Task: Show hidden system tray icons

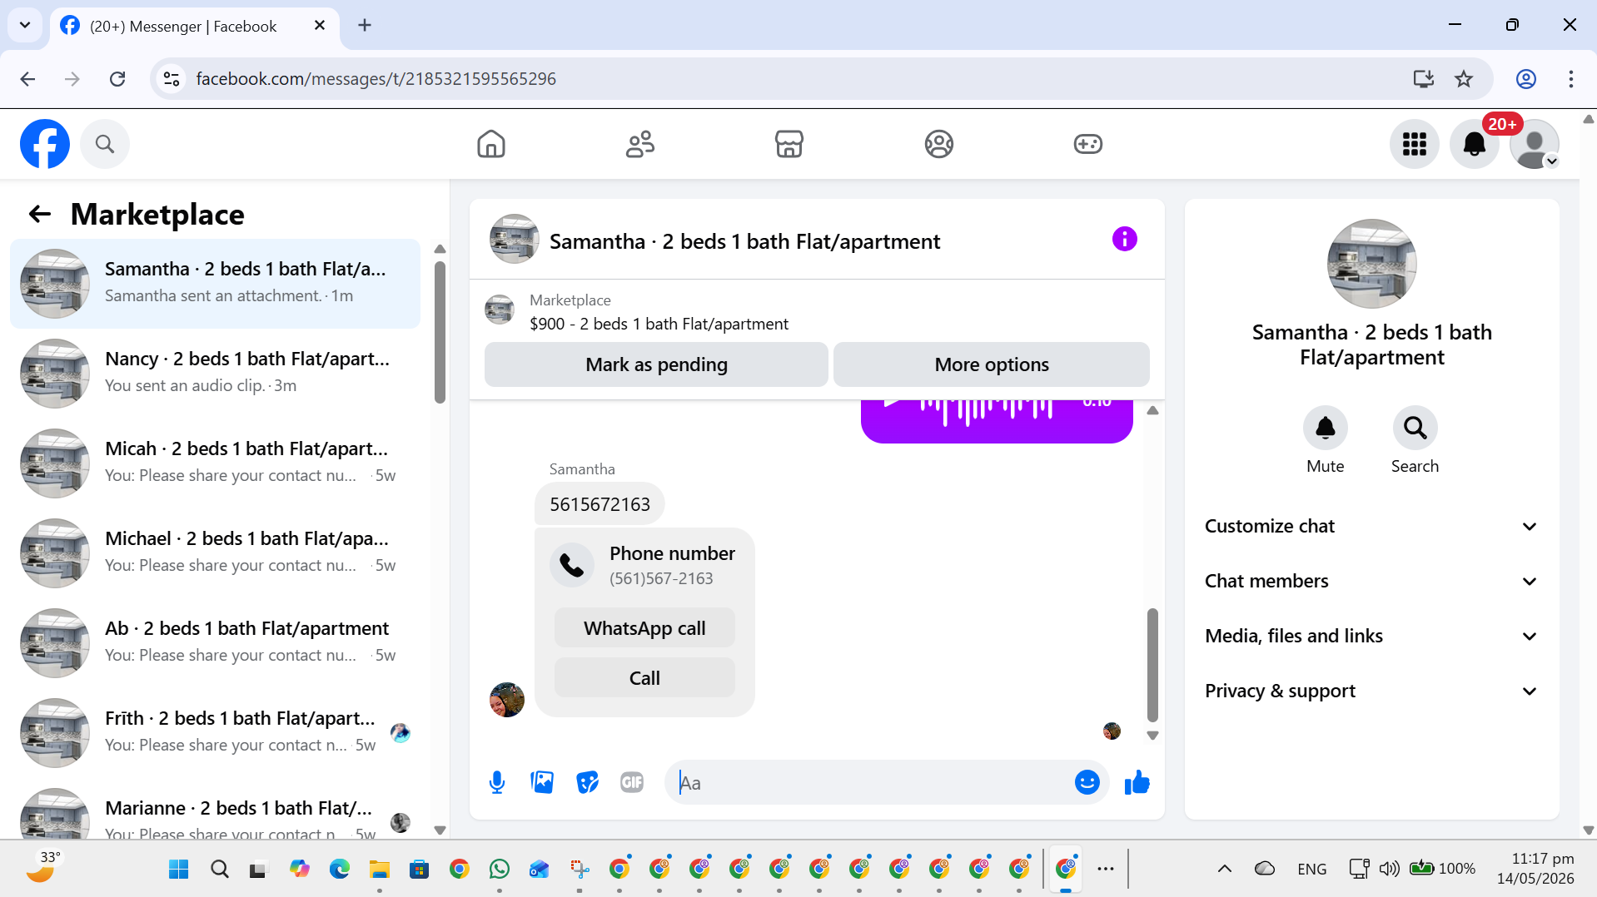Action: tap(1225, 869)
